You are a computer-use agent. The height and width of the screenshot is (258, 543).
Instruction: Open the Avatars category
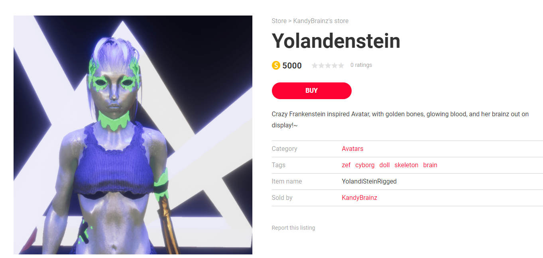(352, 149)
